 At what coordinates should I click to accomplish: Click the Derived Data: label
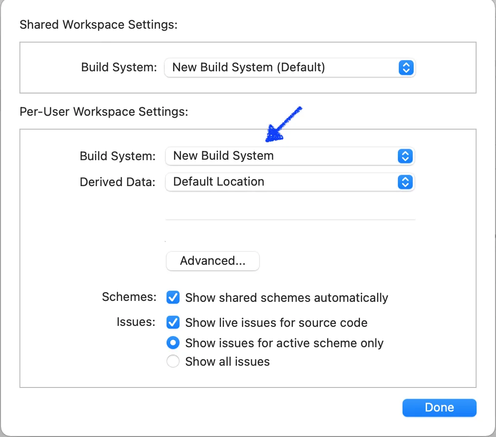pos(118,182)
